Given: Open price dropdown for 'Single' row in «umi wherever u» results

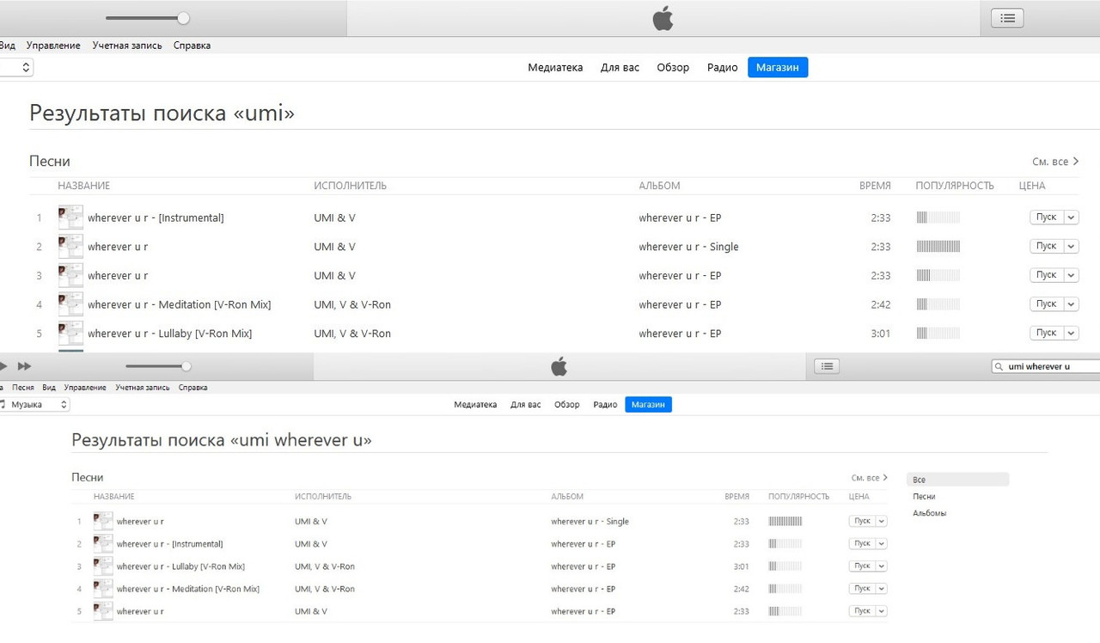Looking at the screenshot, I should click(881, 521).
